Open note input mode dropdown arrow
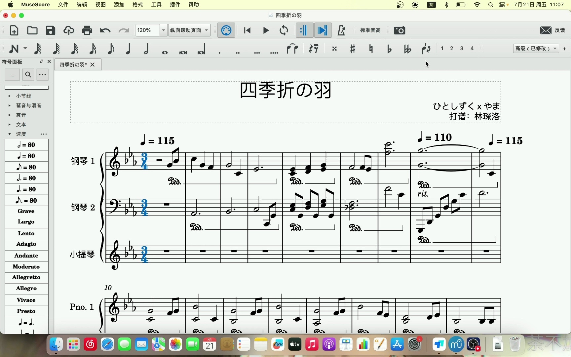The height and width of the screenshot is (357, 571). [x=25, y=49]
